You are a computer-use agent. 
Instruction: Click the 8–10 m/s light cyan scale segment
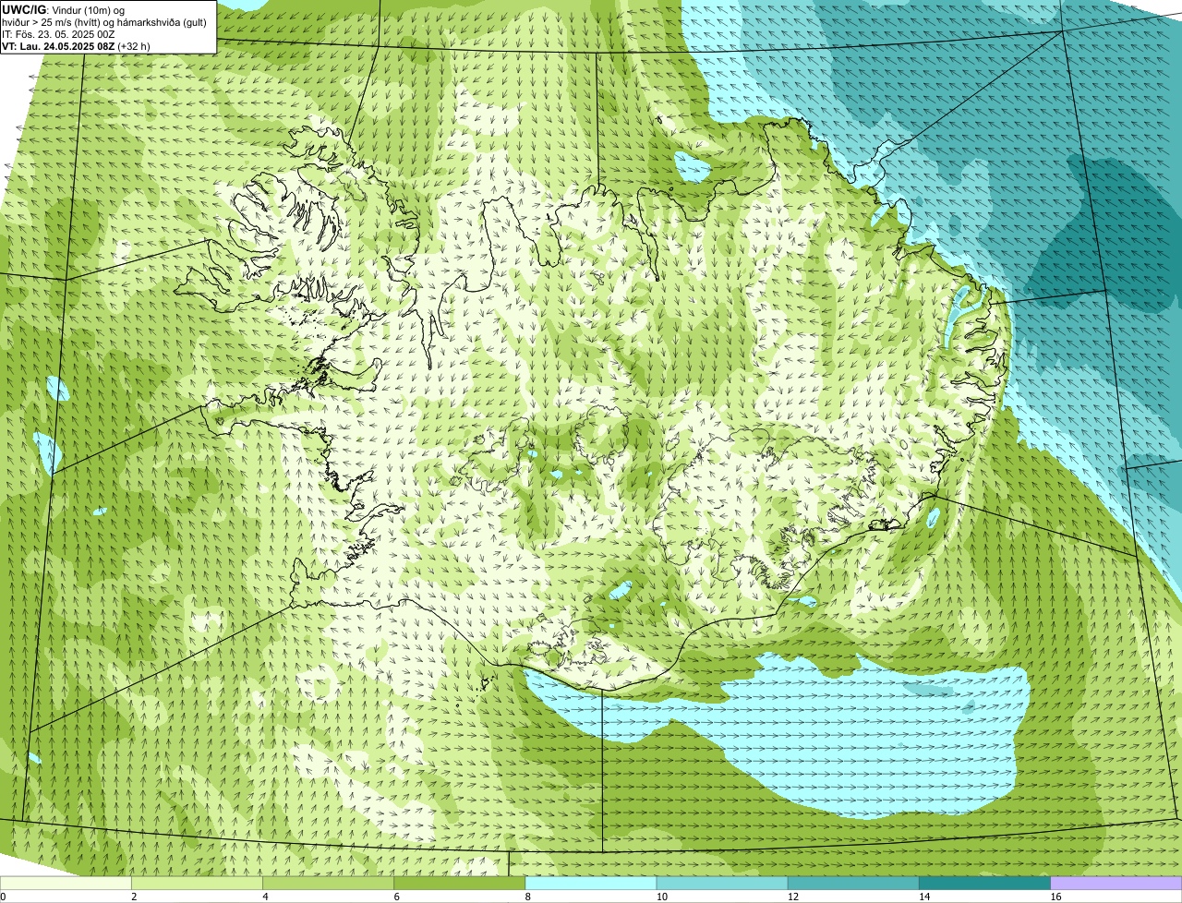[x=591, y=883]
